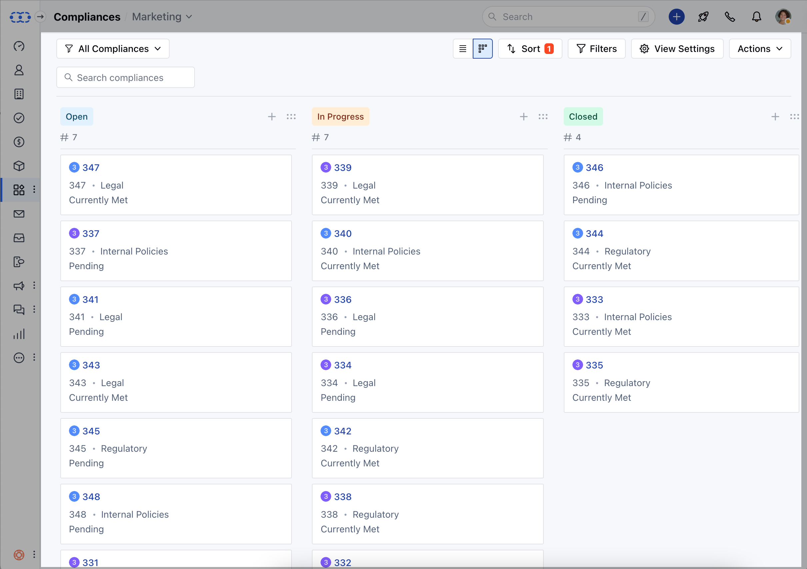Open the In Progress column drag-handle options
This screenshot has width=807, height=569.
543,117
